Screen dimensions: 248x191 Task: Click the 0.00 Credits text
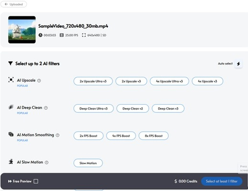[188, 181]
